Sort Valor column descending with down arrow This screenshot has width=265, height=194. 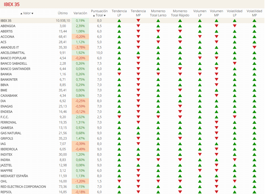(32, 13)
